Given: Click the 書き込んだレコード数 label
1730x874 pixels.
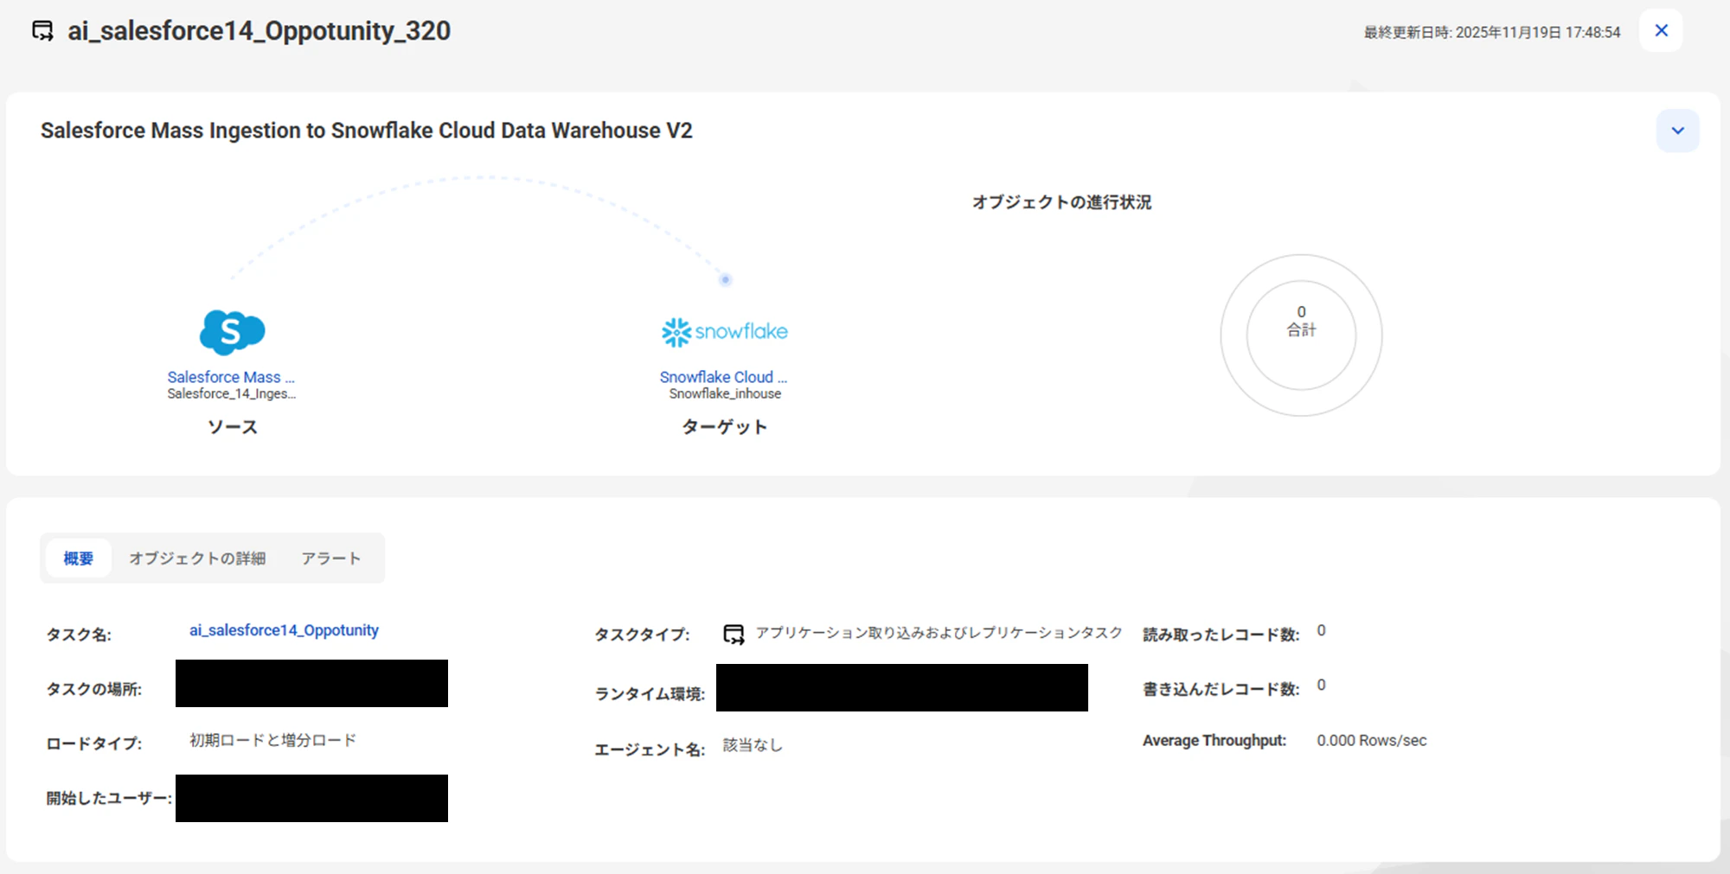Looking at the screenshot, I should pos(1221,689).
